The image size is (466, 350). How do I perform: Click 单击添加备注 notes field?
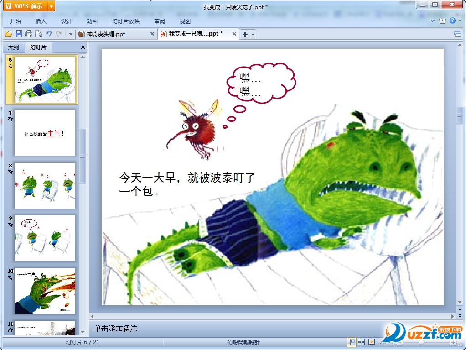coord(116,328)
